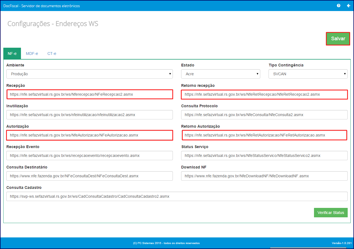Open the Estado dropdown showing Acre

click(x=221, y=74)
